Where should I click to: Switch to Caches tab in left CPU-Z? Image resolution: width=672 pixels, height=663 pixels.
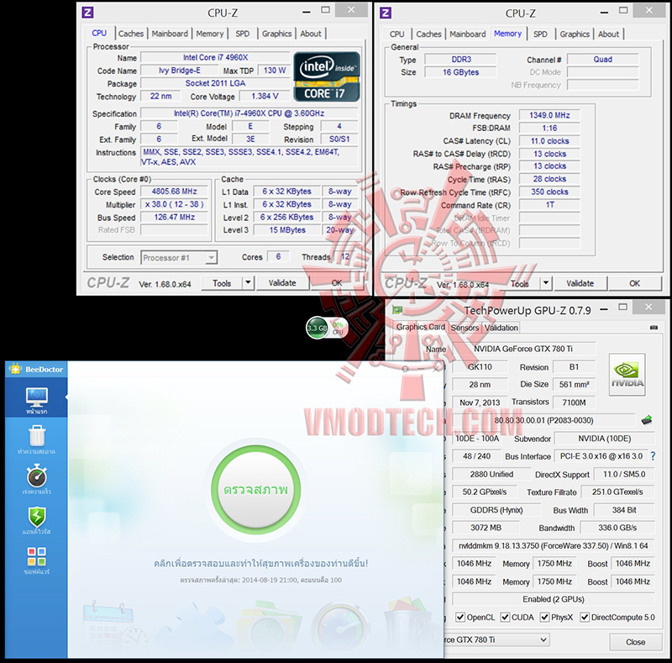click(131, 34)
